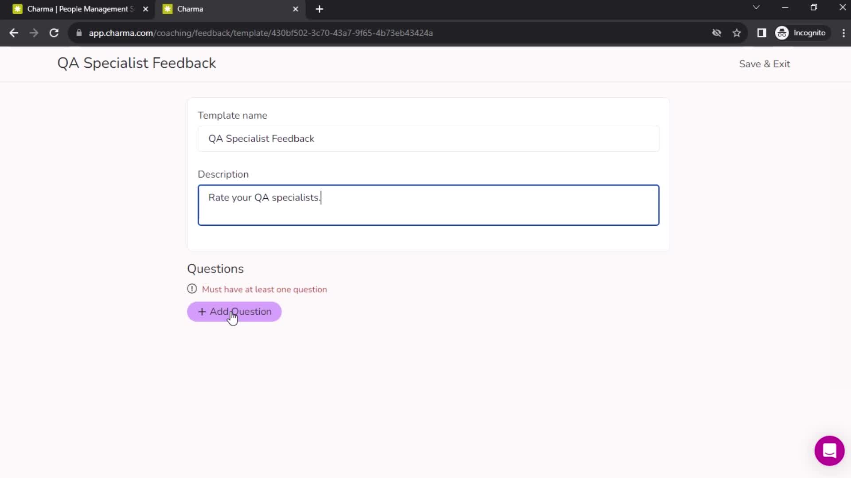
Task: Reload the page with refresh icon
Action: coord(54,33)
